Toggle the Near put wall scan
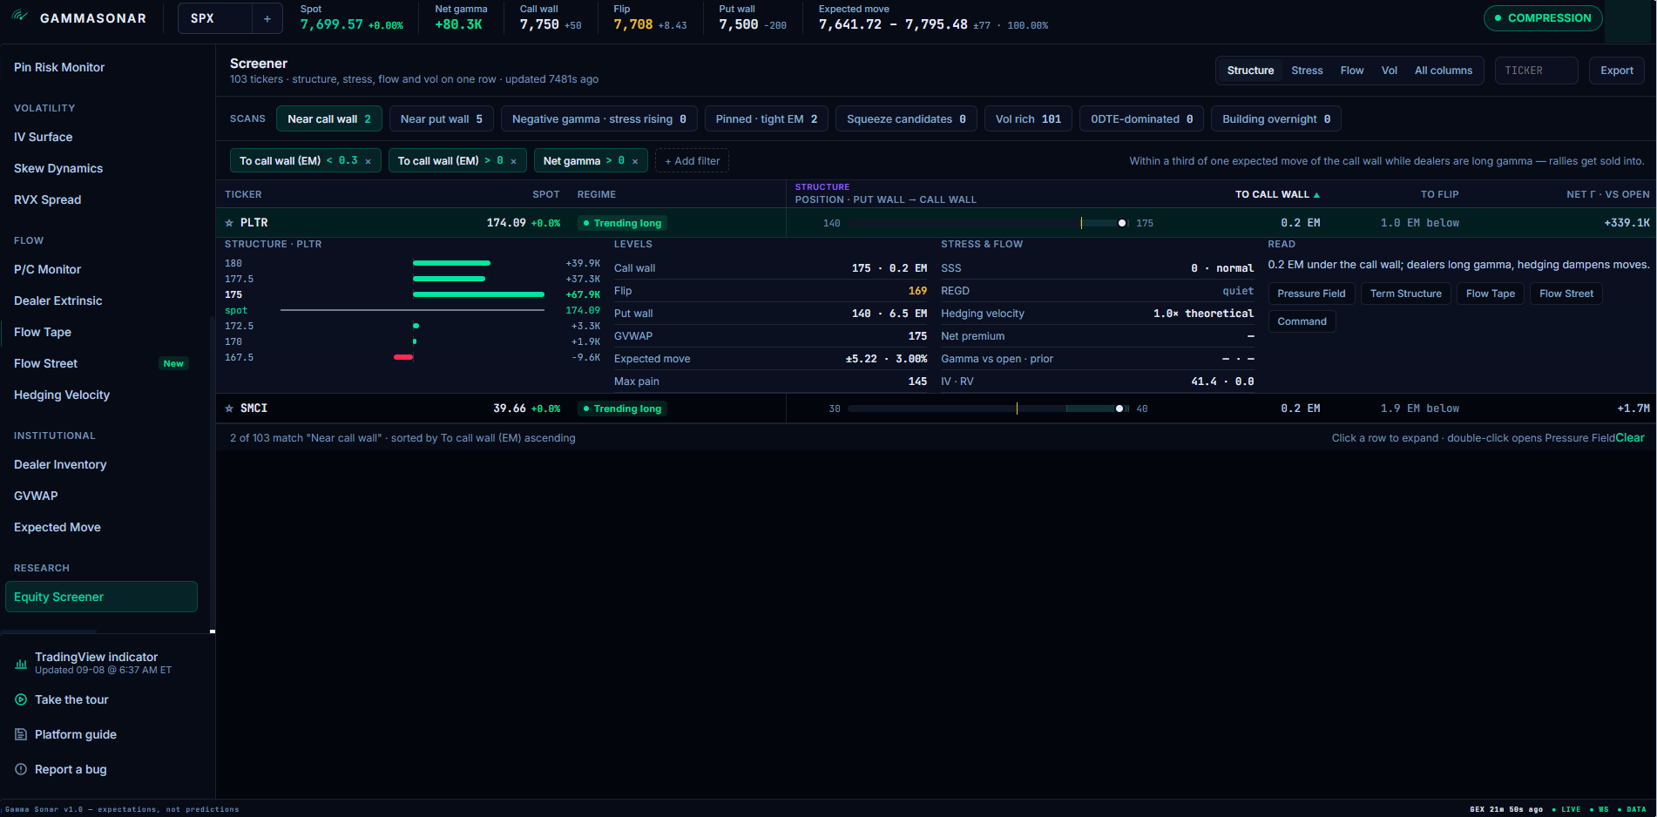Viewport: 1657px width, 817px height. pyautogui.click(x=442, y=119)
